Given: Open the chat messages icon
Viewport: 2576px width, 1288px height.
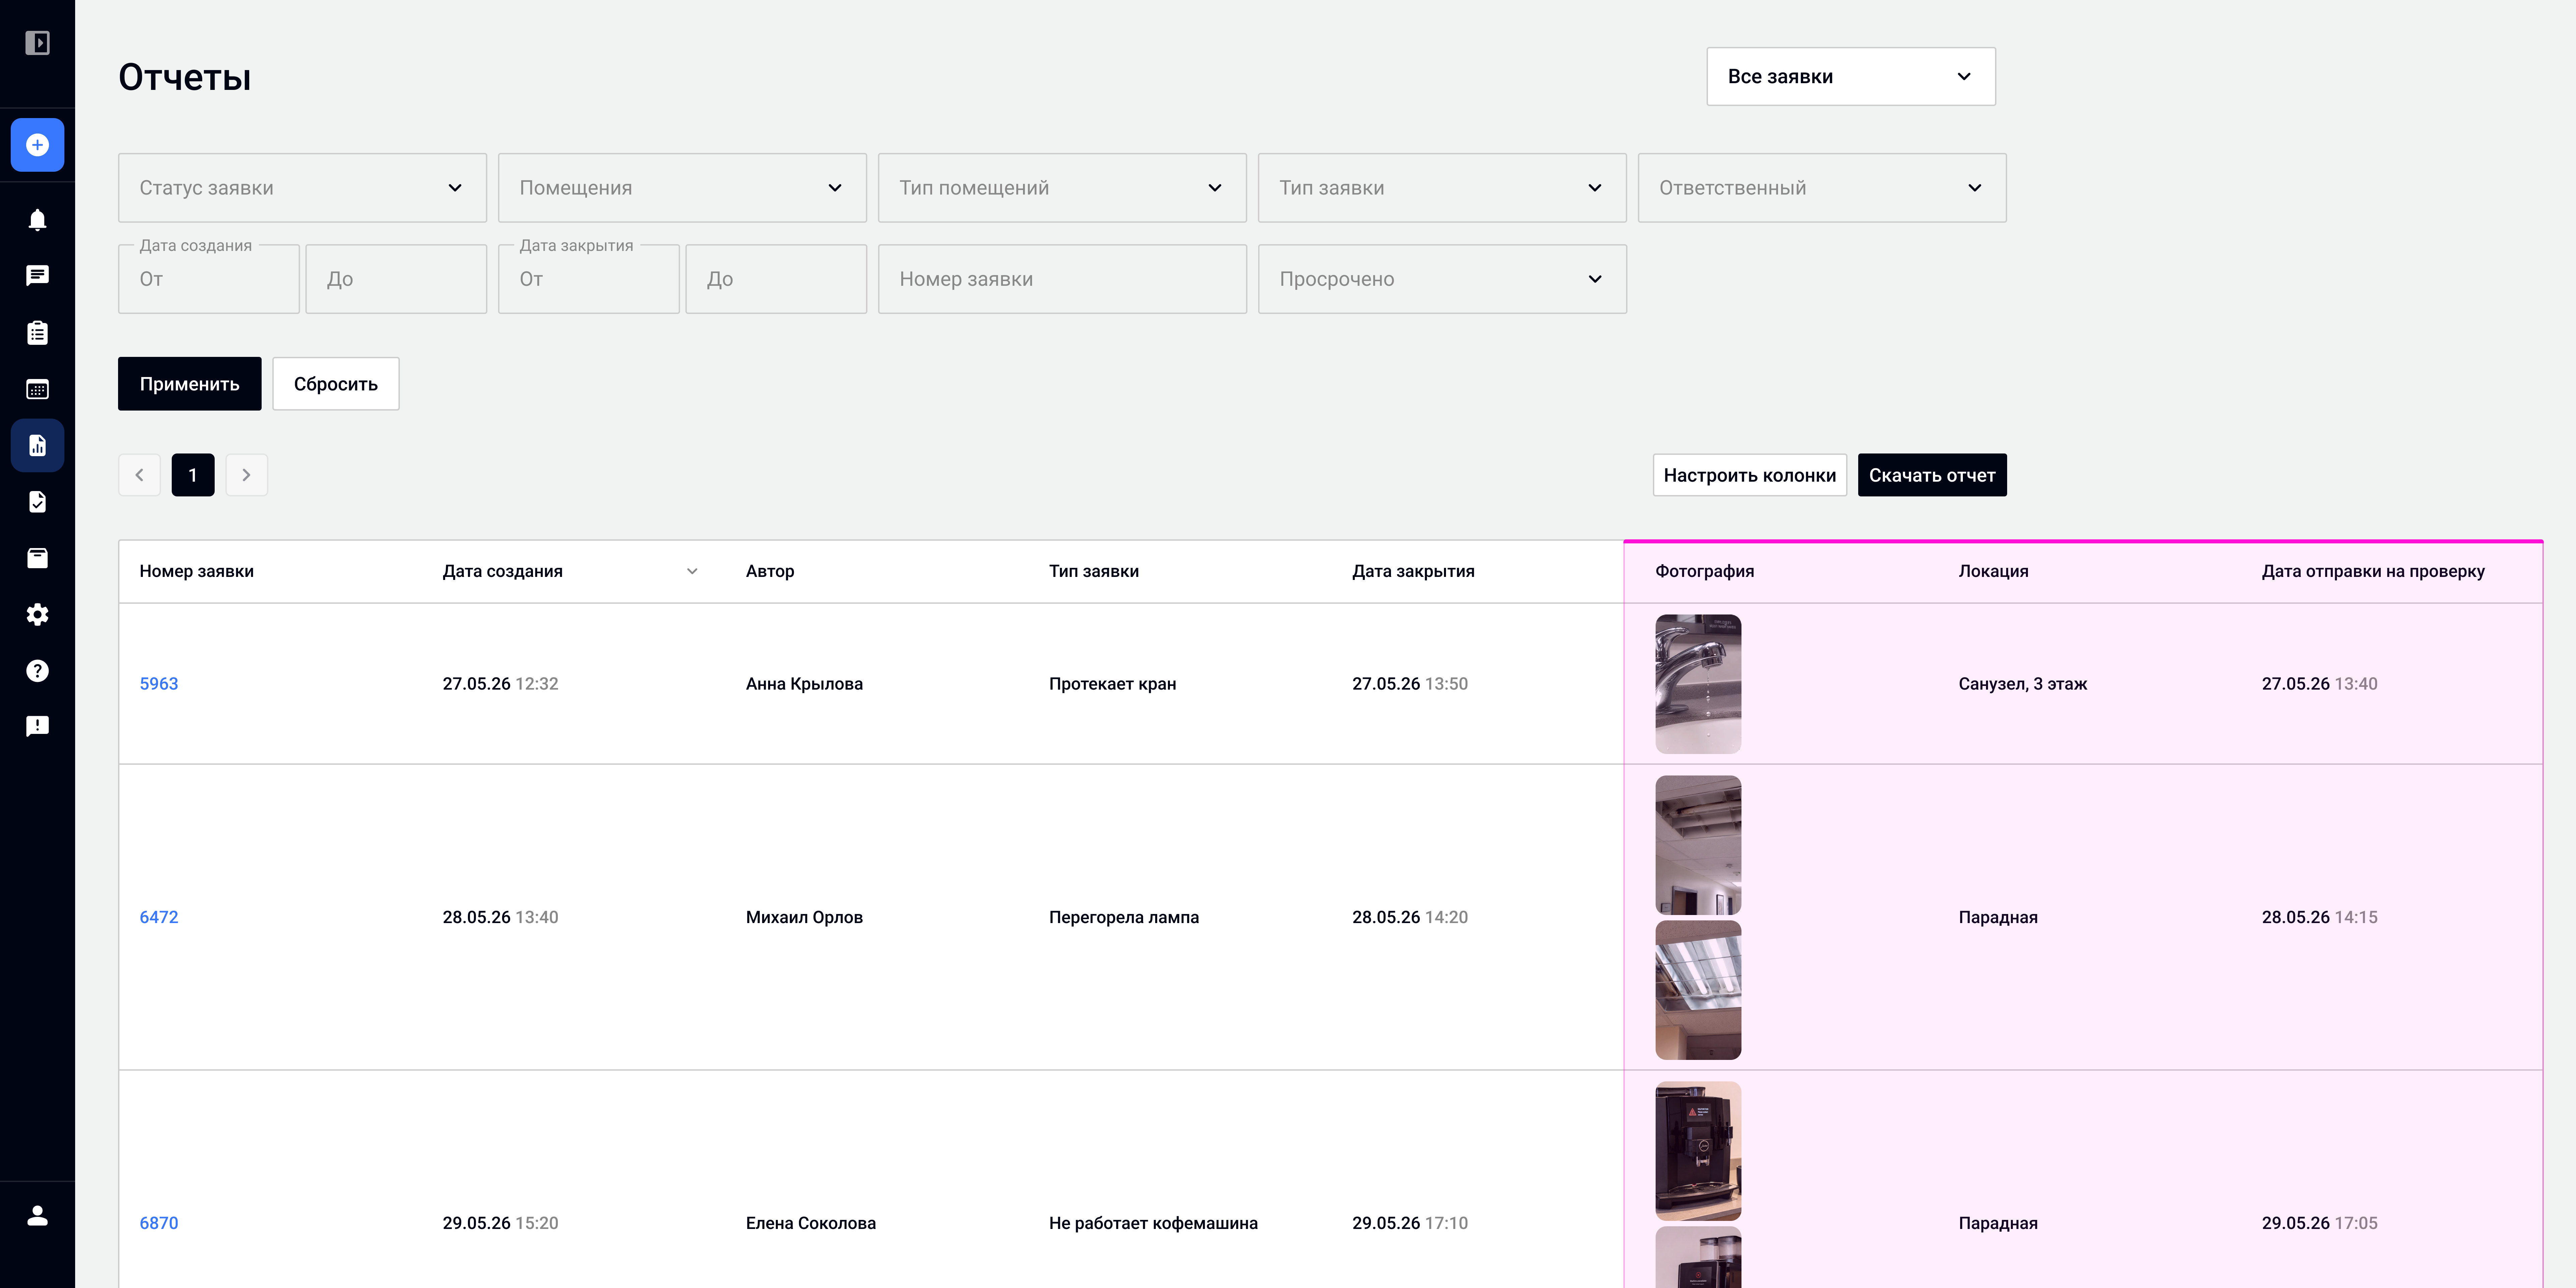Looking at the screenshot, I should [37, 276].
